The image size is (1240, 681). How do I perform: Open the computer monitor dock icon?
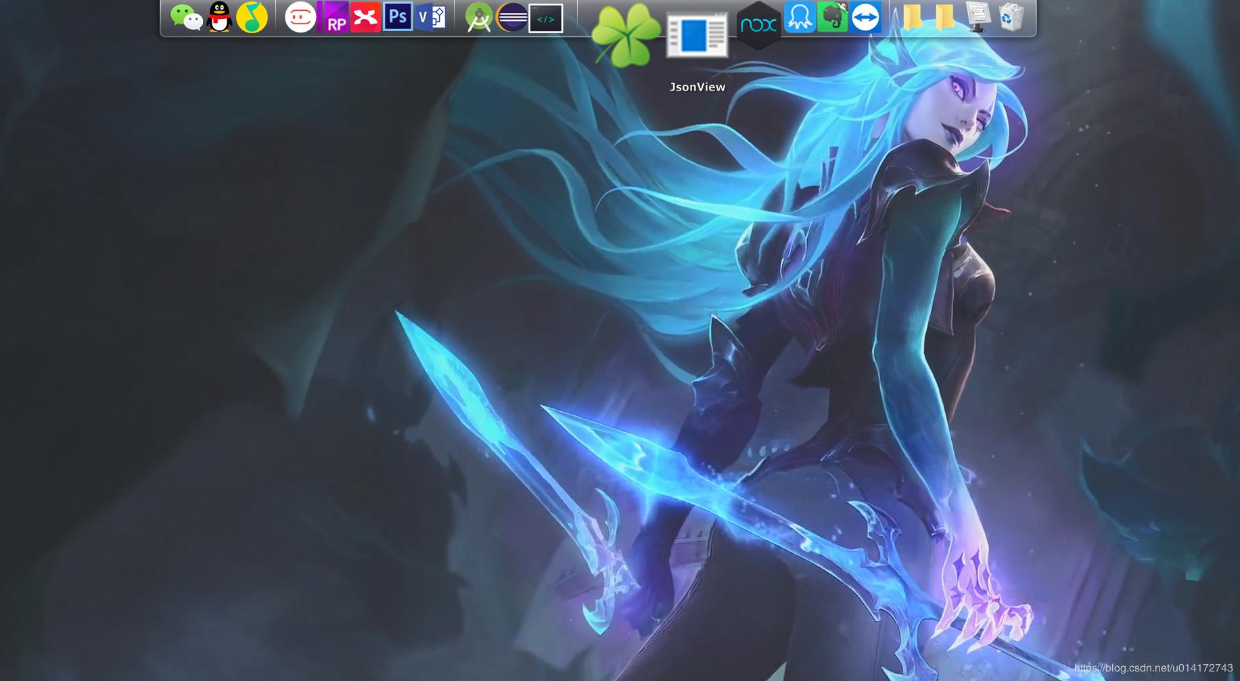tap(978, 17)
